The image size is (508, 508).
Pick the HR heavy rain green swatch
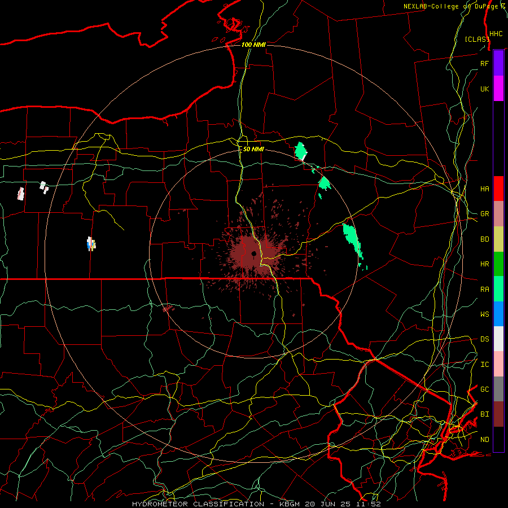click(x=498, y=264)
